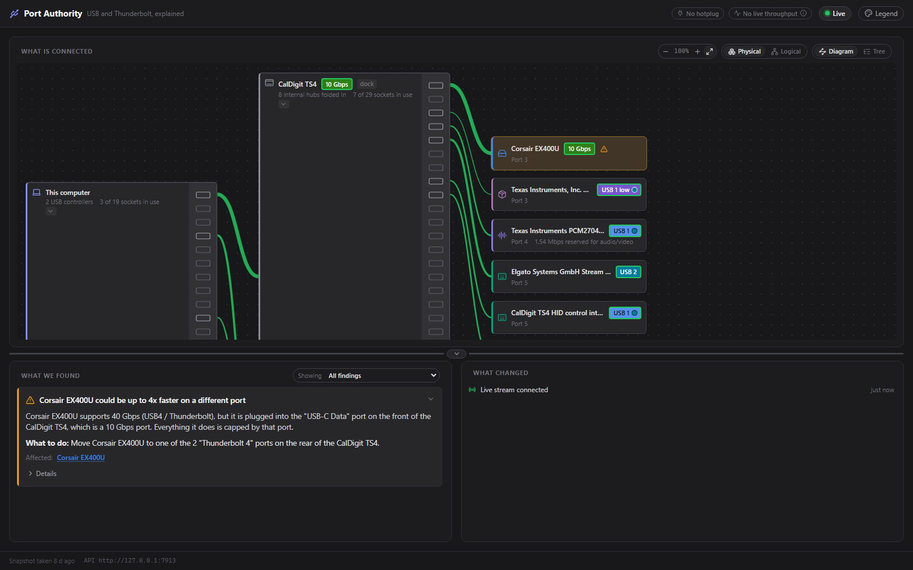Click the "1.54 Mbps reserved for audio/video" text

coord(584,242)
